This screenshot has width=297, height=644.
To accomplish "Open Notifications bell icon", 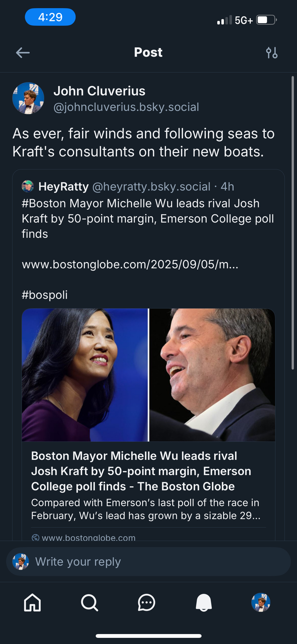I will click(204, 602).
